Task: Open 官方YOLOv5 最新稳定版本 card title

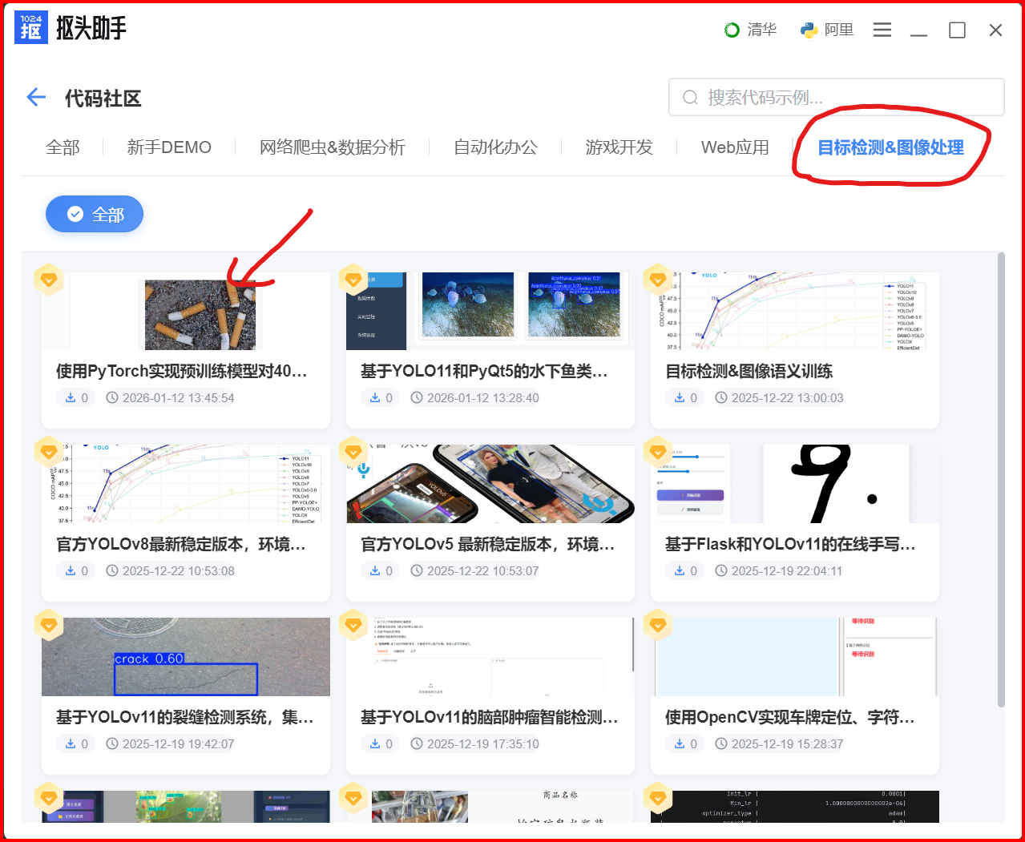Action: coord(488,544)
